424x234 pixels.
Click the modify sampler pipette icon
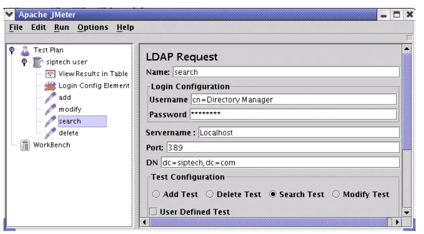50,109
